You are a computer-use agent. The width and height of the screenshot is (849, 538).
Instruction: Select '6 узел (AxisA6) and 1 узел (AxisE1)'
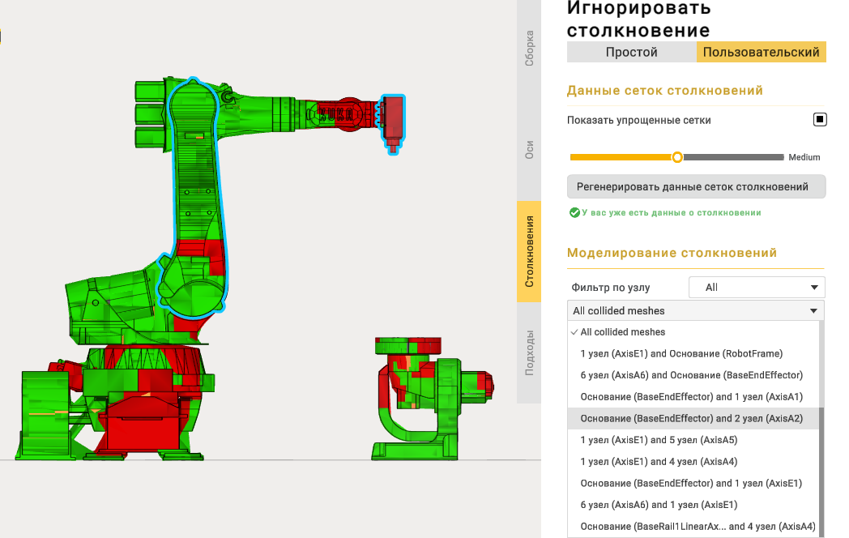[x=659, y=505]
